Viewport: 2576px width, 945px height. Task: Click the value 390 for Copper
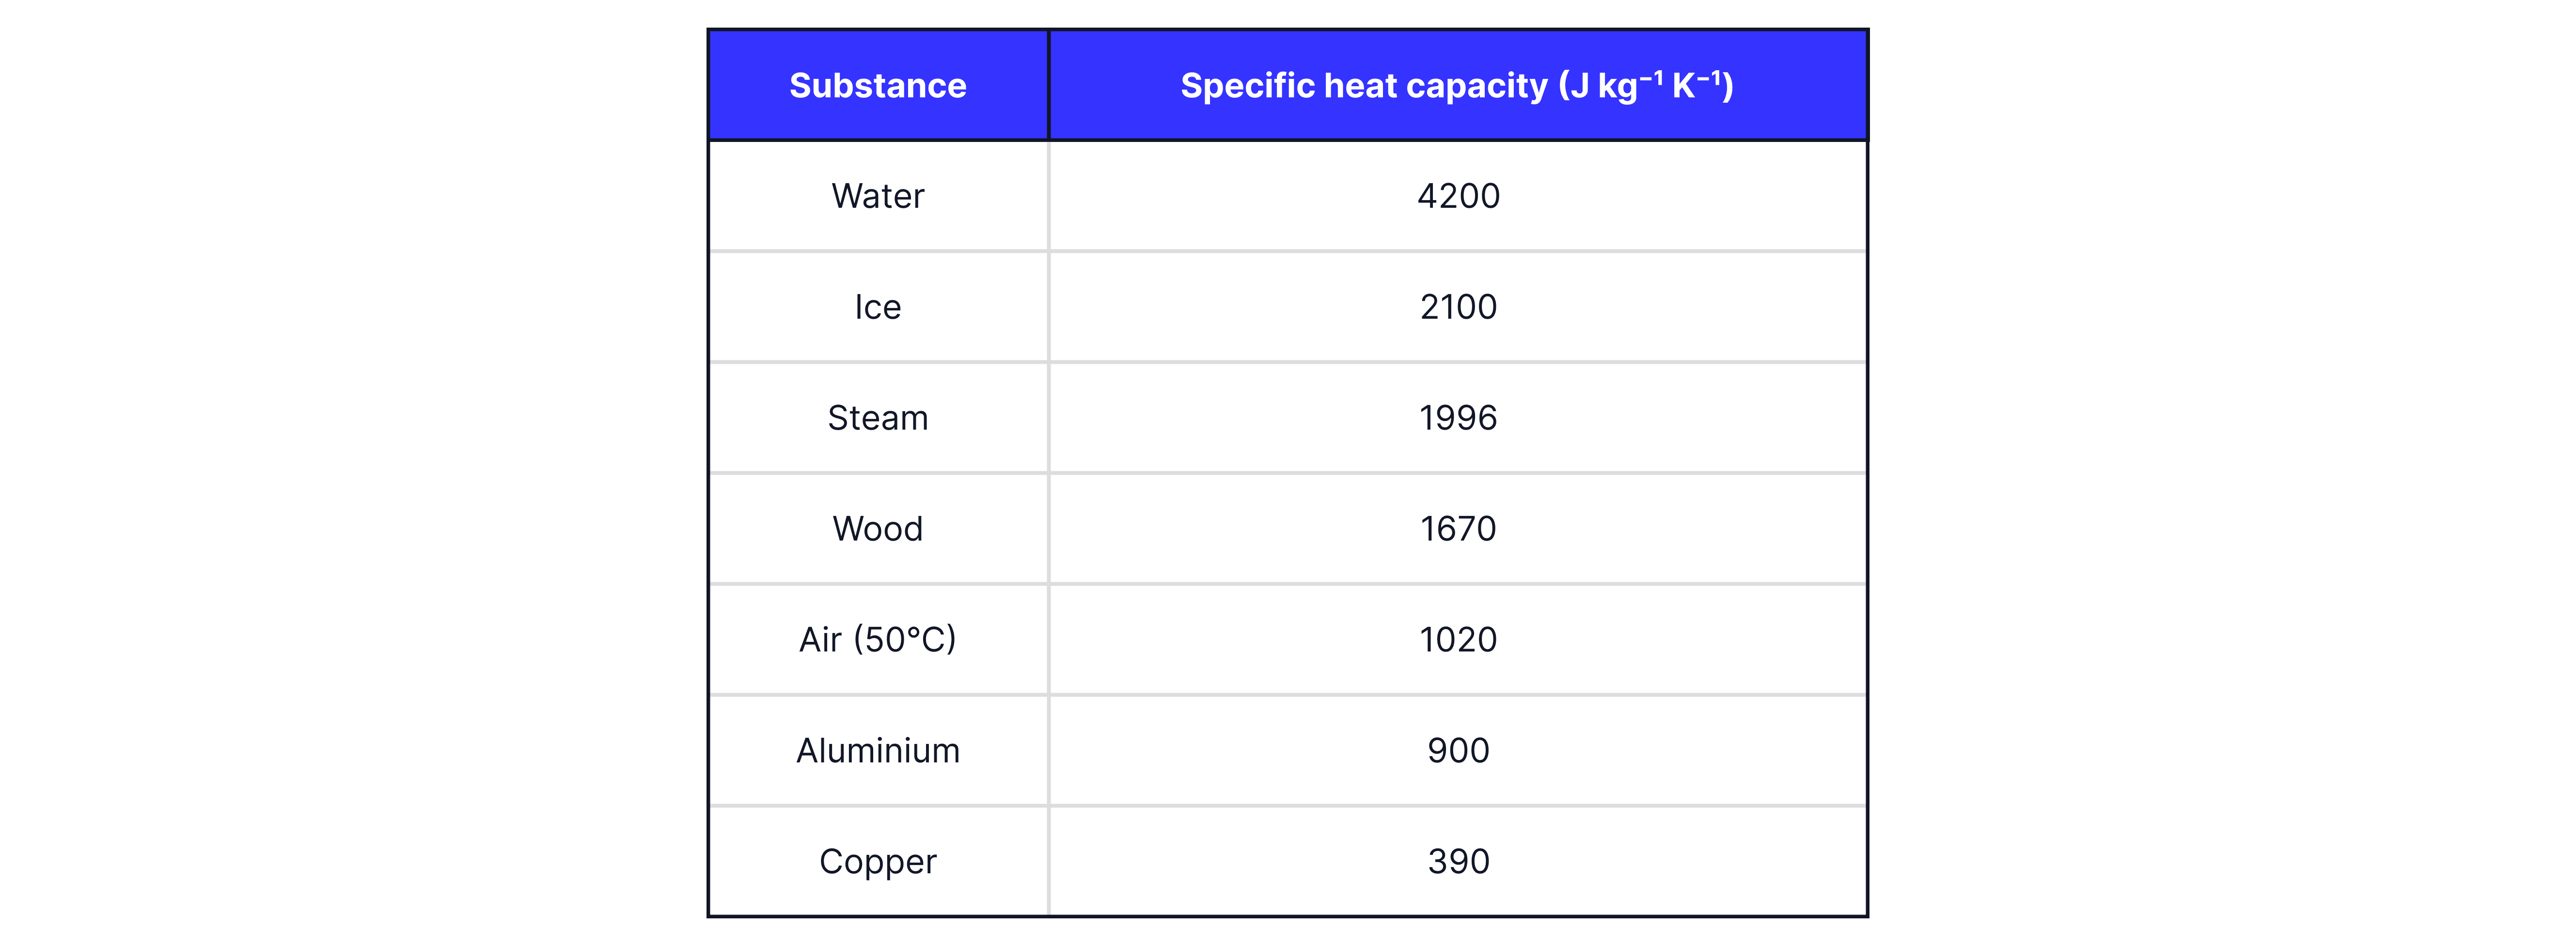[1458, 862]
